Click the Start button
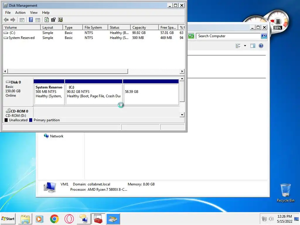 (x=8, y=219)
